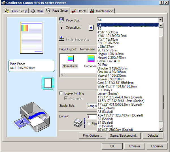Pick Choukei 4 90x205mm size

128,72
